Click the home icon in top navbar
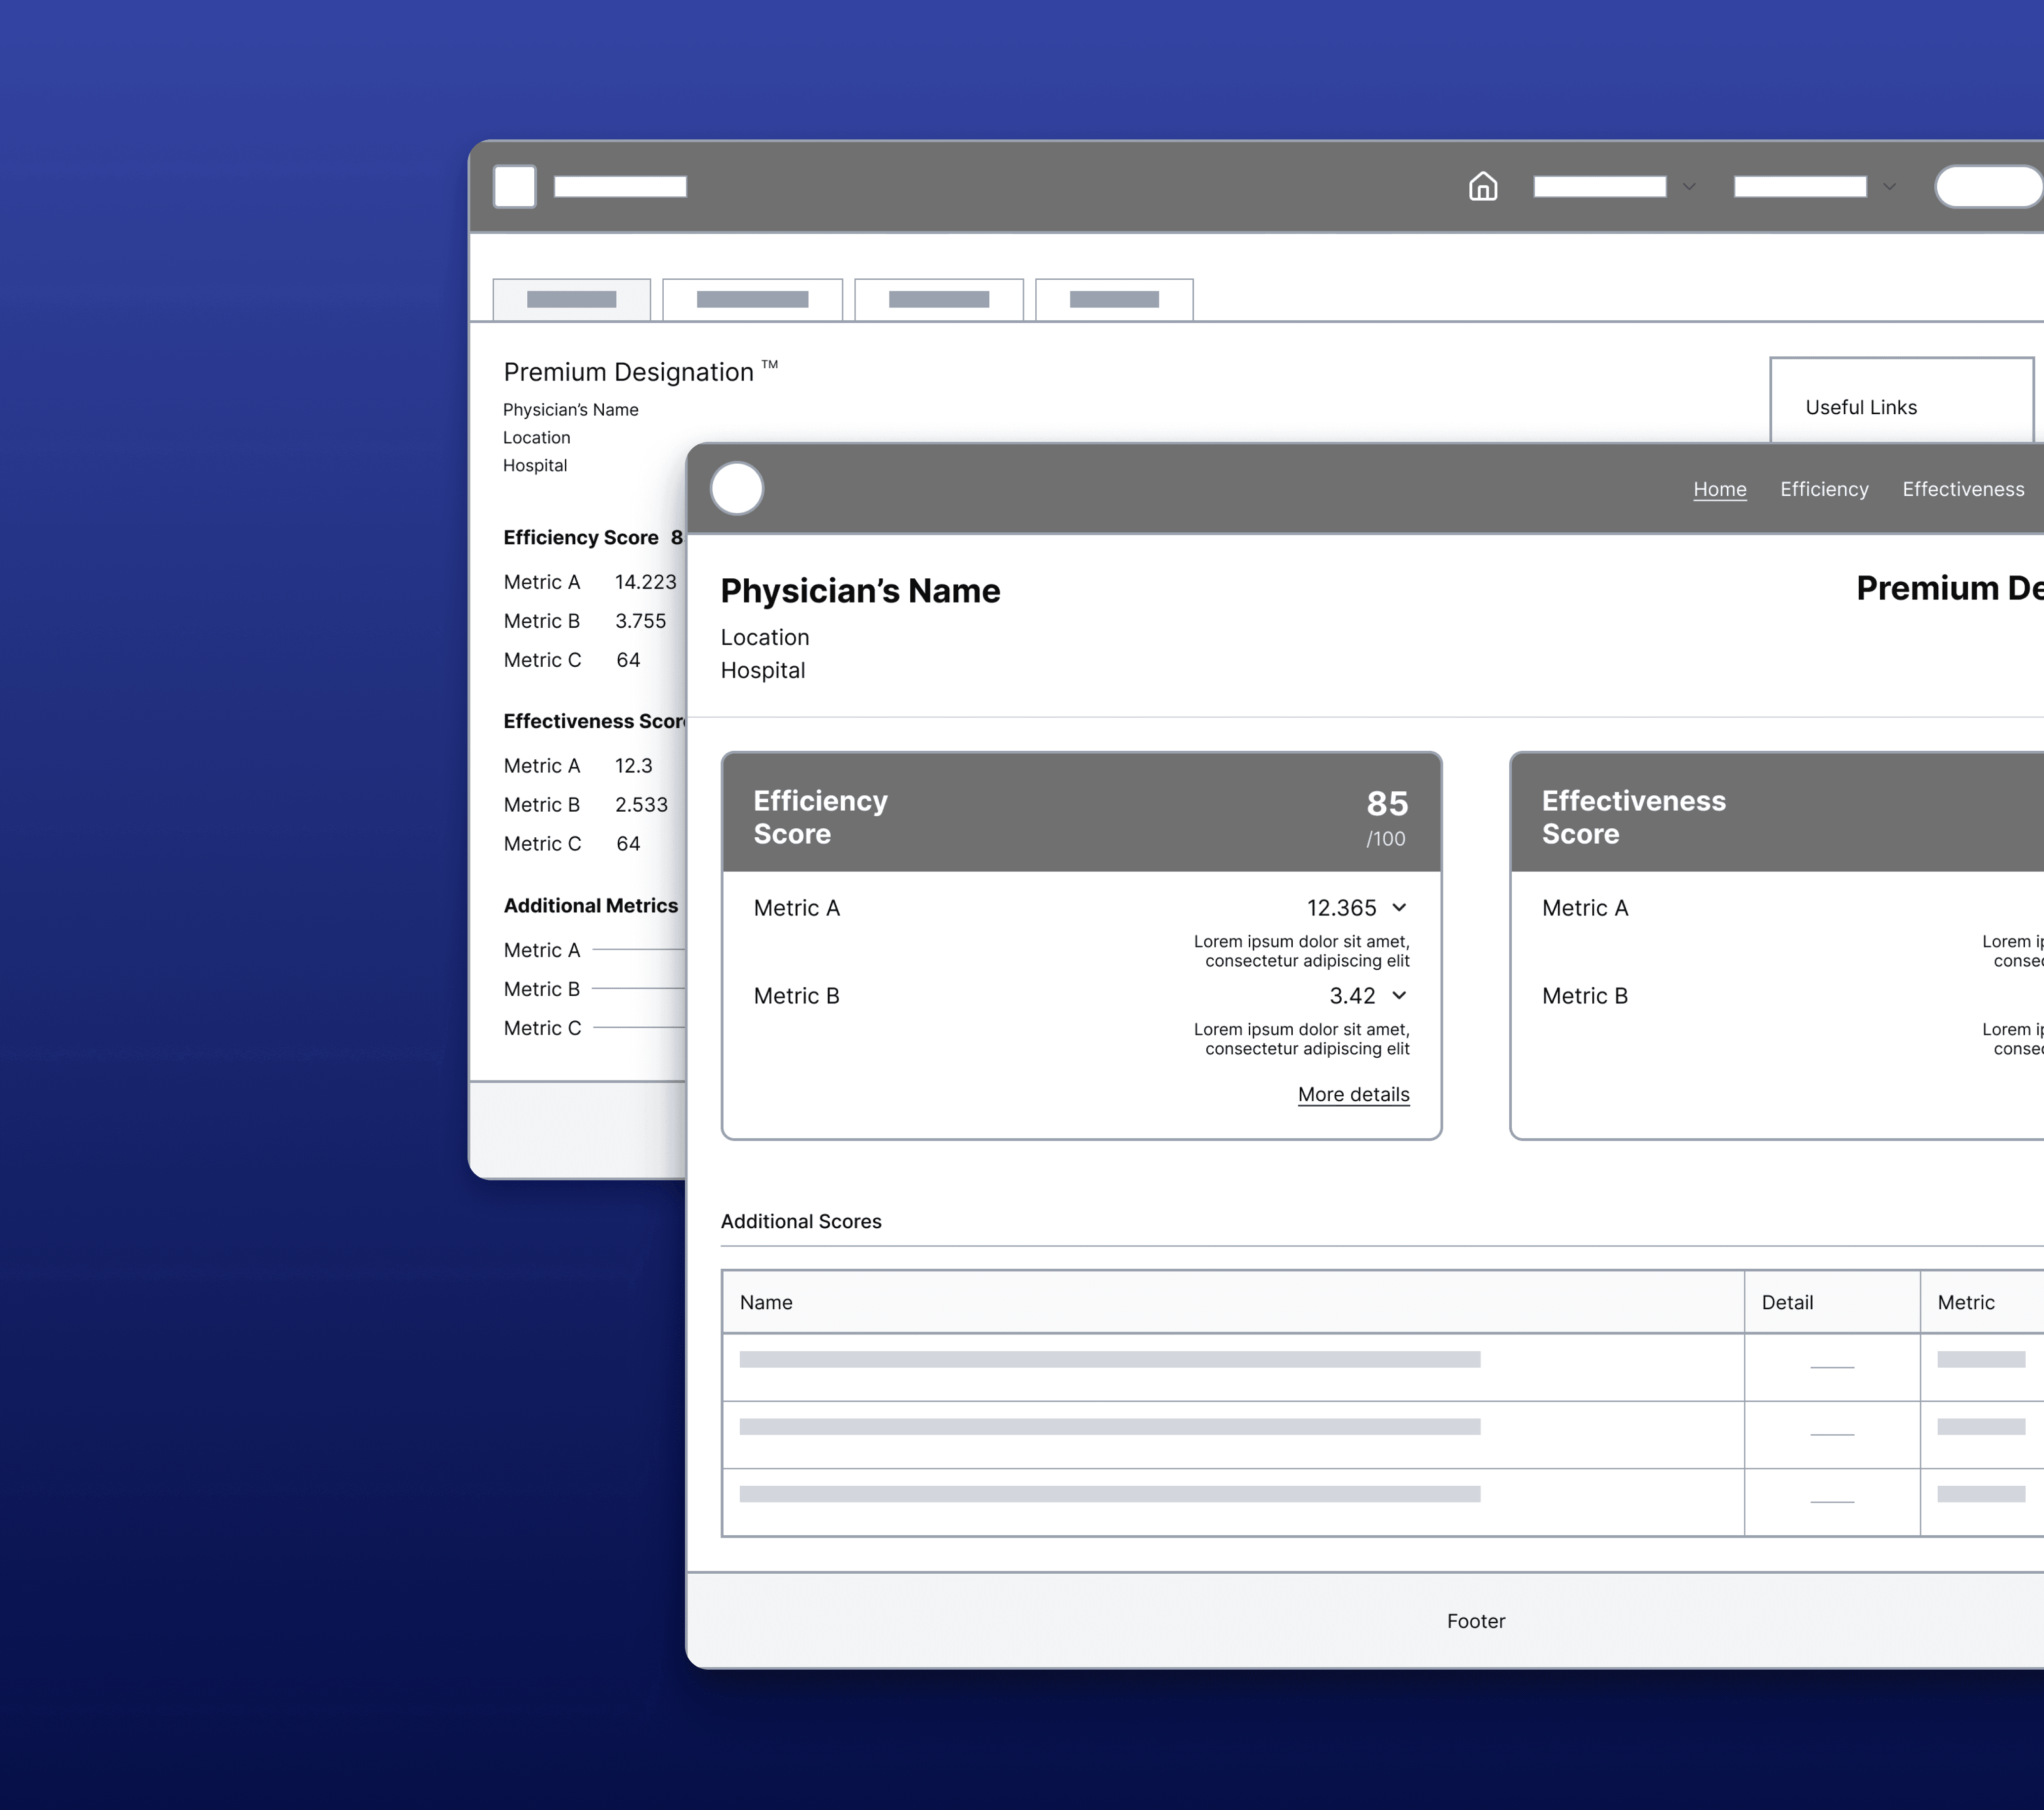The height and width of the screenshot is (1810, 2044). click(1482, 186)
